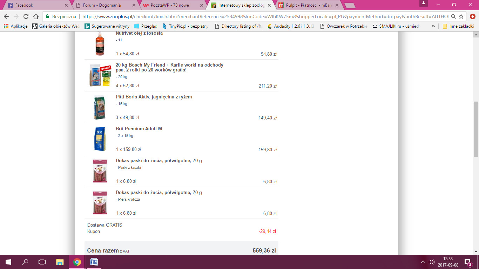Open File Explorer from taskbar
Viewport: 479px width, 269px height.
click(x=60, y=262)
